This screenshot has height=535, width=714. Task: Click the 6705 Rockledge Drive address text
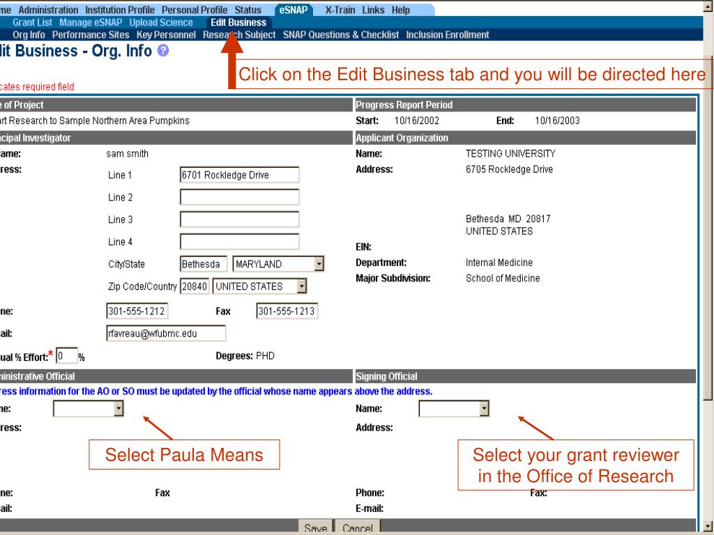tap(509, 169)
